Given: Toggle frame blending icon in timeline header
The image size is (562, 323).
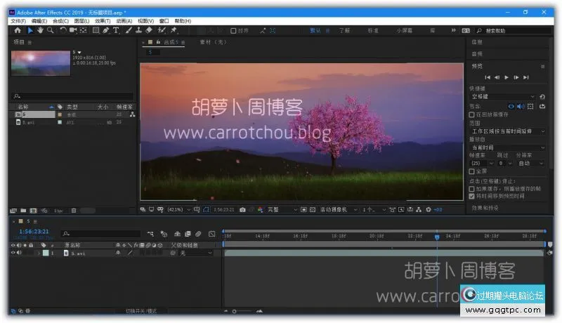Looking at the screenshot, I should [188, 234].
